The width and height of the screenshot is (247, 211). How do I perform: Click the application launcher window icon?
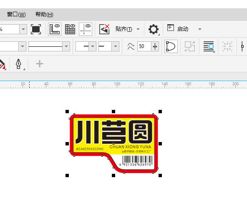coord(171,28)
